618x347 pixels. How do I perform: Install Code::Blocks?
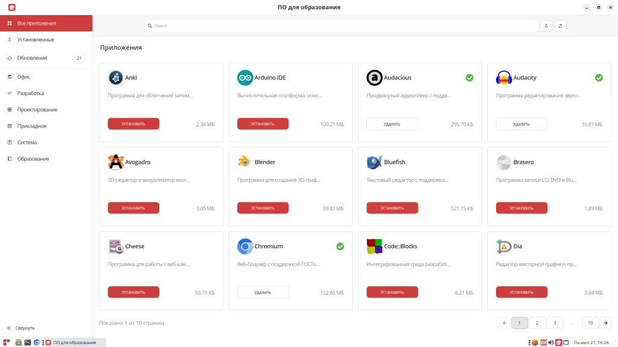pyautogui.click(x=392, y=292)
